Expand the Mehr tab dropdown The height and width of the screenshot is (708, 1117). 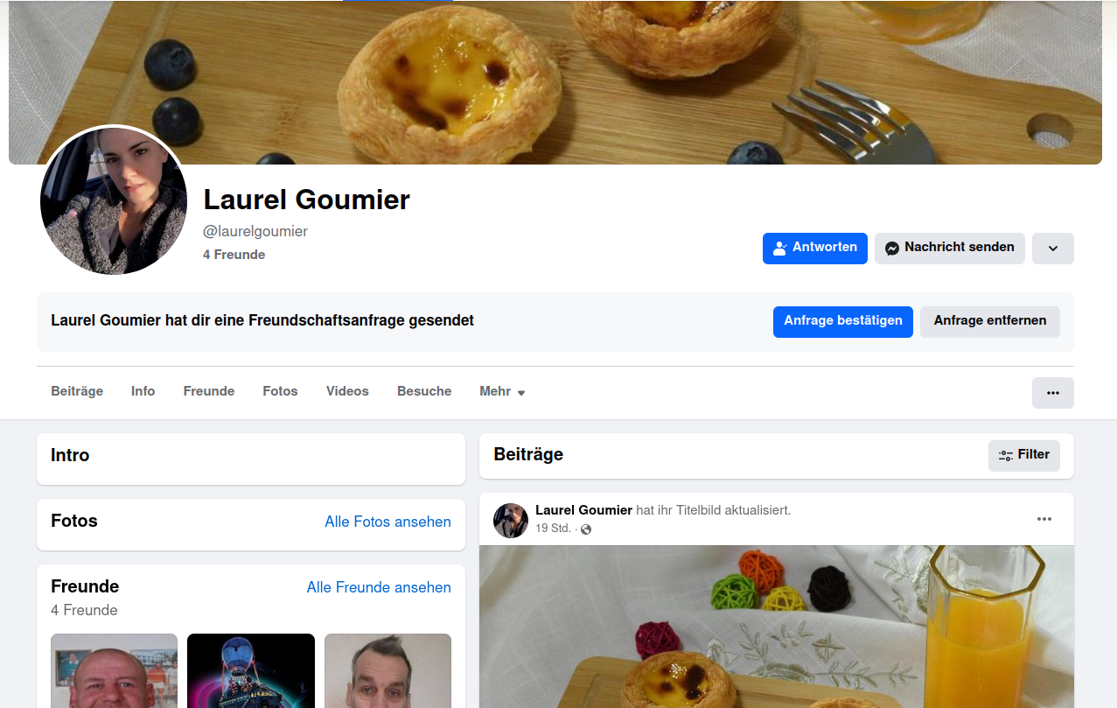[x=502, y=391]
